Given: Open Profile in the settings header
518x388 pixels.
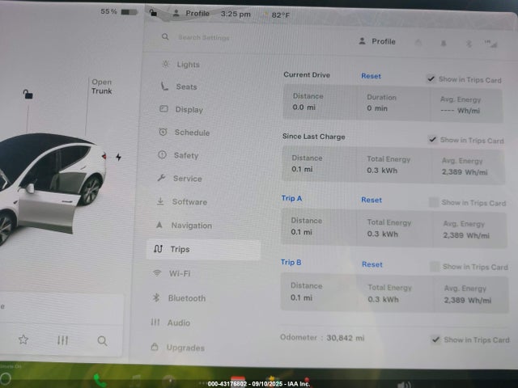Looking at the screenshot, I should pos(377,41).
